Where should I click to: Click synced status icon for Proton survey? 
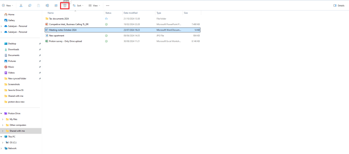point(106,41)
